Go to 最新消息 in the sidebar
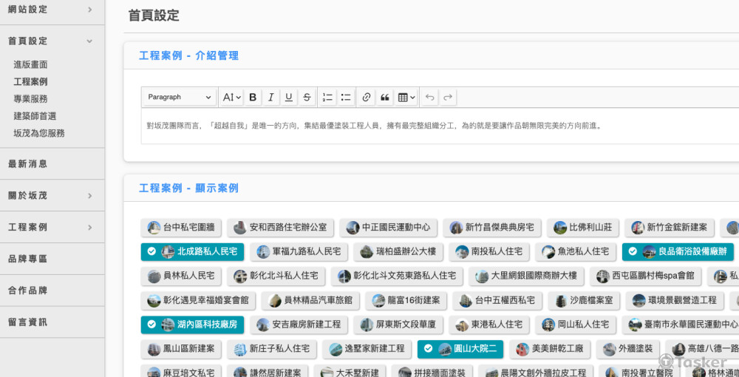This screenshot has width=739, height=377. (x=28, y=164)
